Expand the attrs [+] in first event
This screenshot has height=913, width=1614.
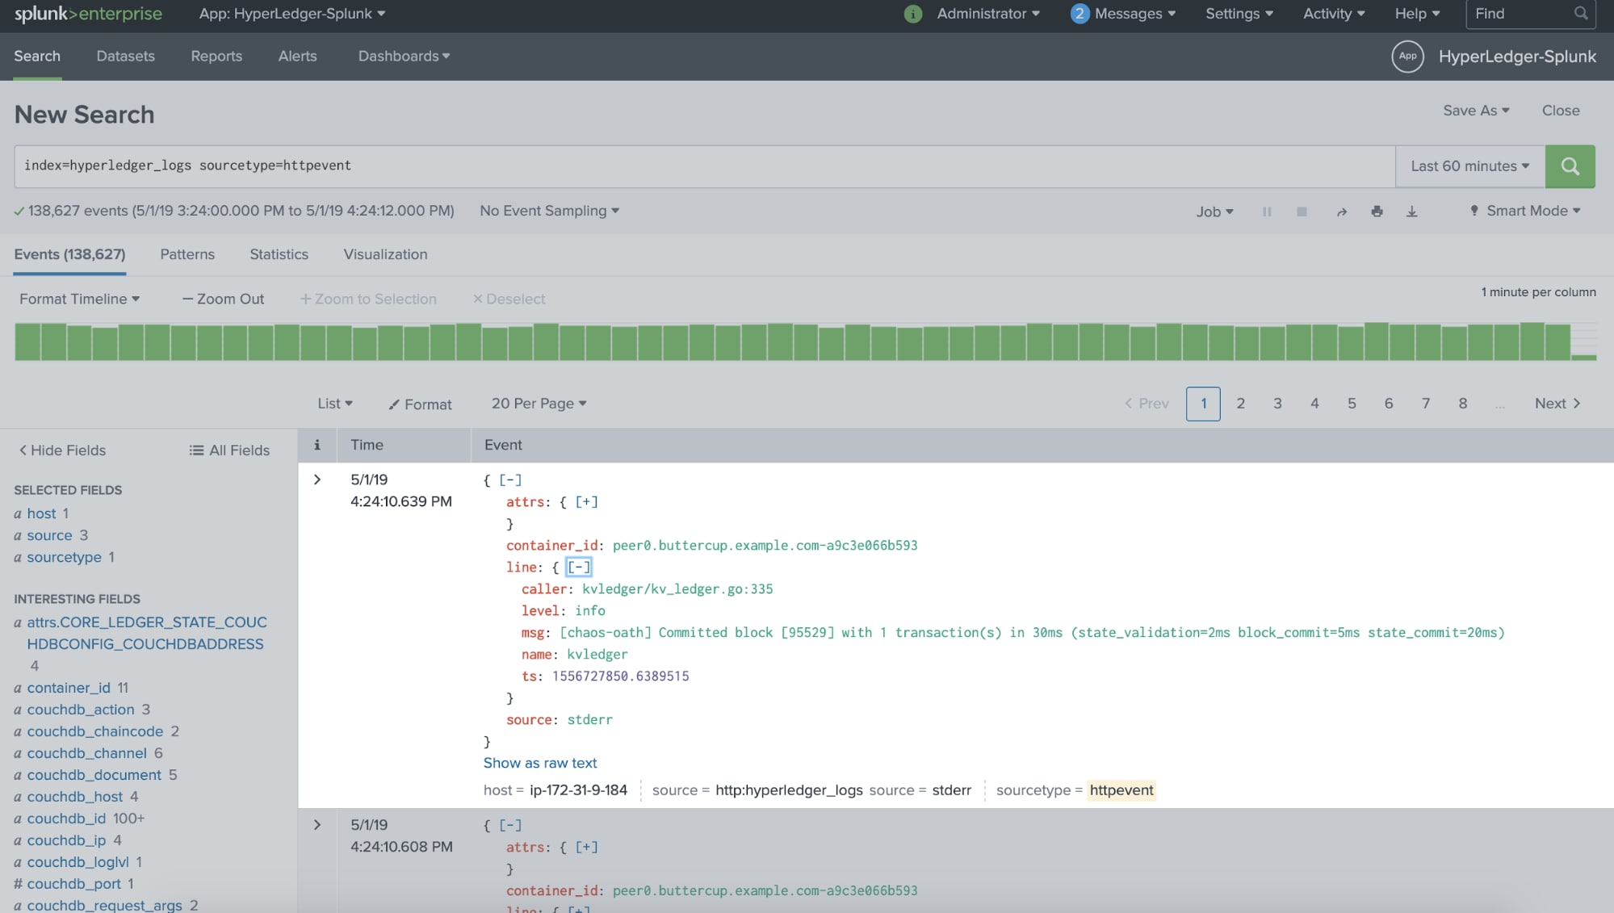(x=586, y=502)
